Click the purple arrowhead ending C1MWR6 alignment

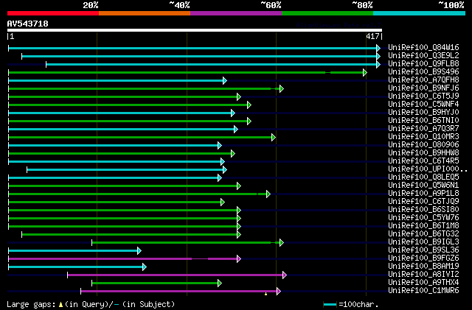click(279, 291)
